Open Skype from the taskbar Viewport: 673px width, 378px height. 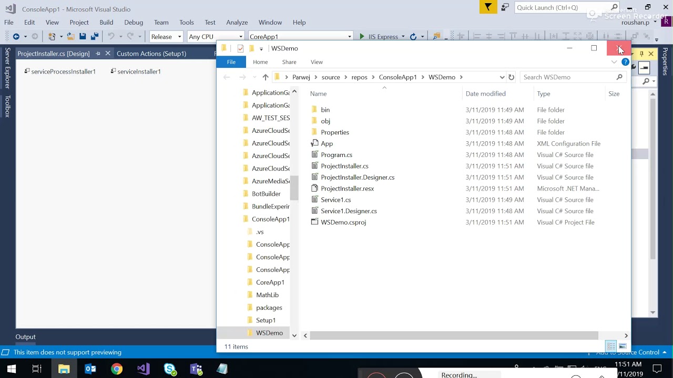click(170, 369)
